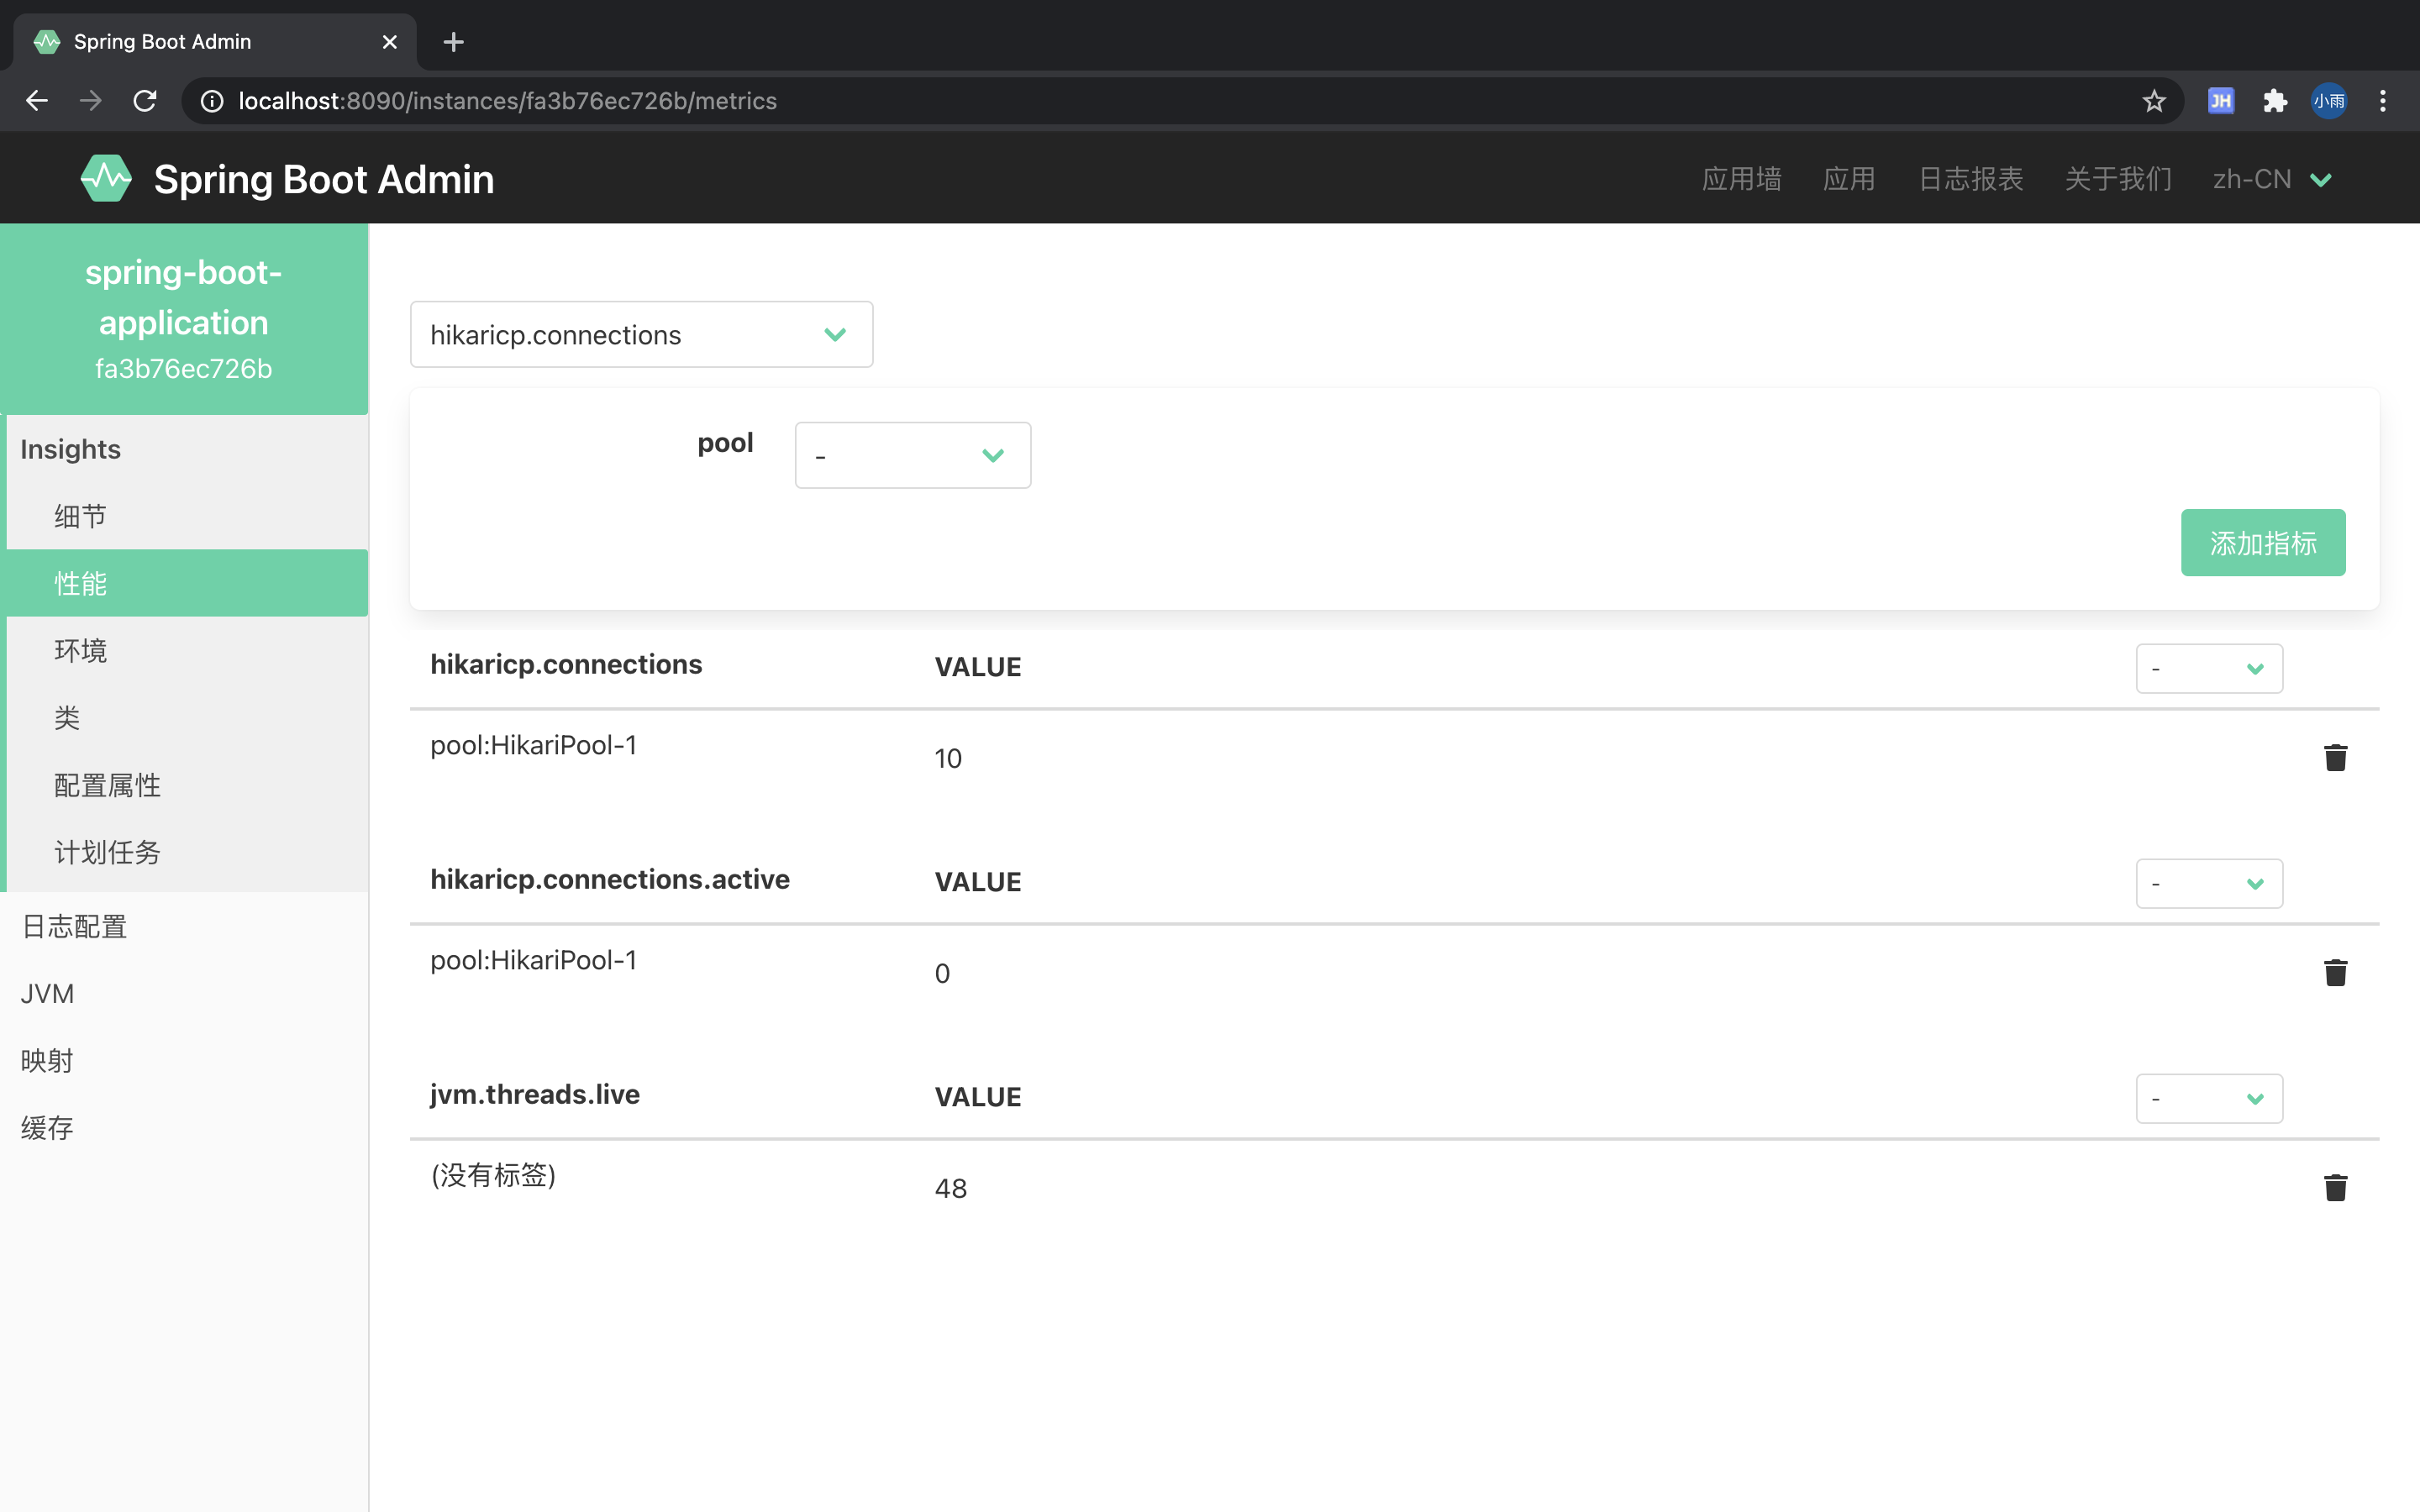Click the instance id fa3b76ec726b

tap(184, 369)
